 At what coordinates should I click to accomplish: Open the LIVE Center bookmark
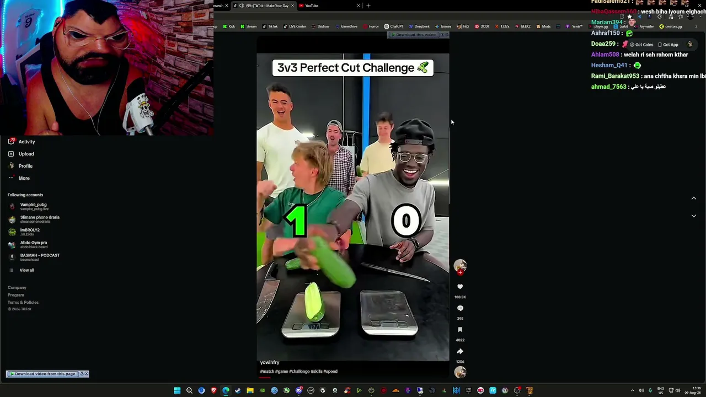point(295,26)
